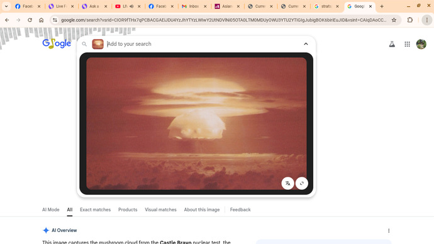Screen dimensions: 434x244
Task: Close the active Google tab
Action: (x=370, y=6)
